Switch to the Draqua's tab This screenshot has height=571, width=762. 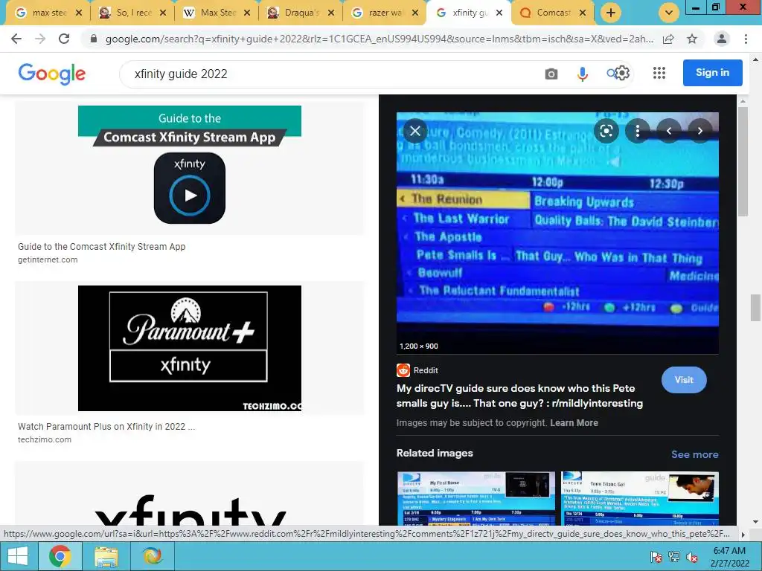click(301, 13)
